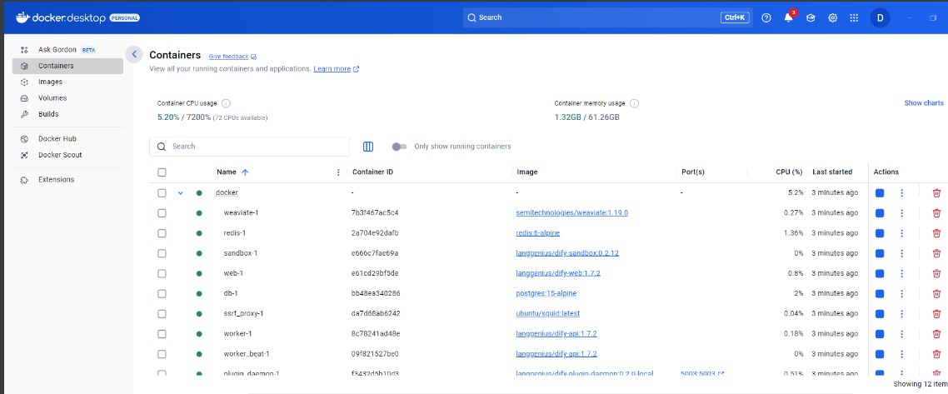Screen dimensions: 948x394
Task: Open Images in sidebar
Action: coord(67,82)
